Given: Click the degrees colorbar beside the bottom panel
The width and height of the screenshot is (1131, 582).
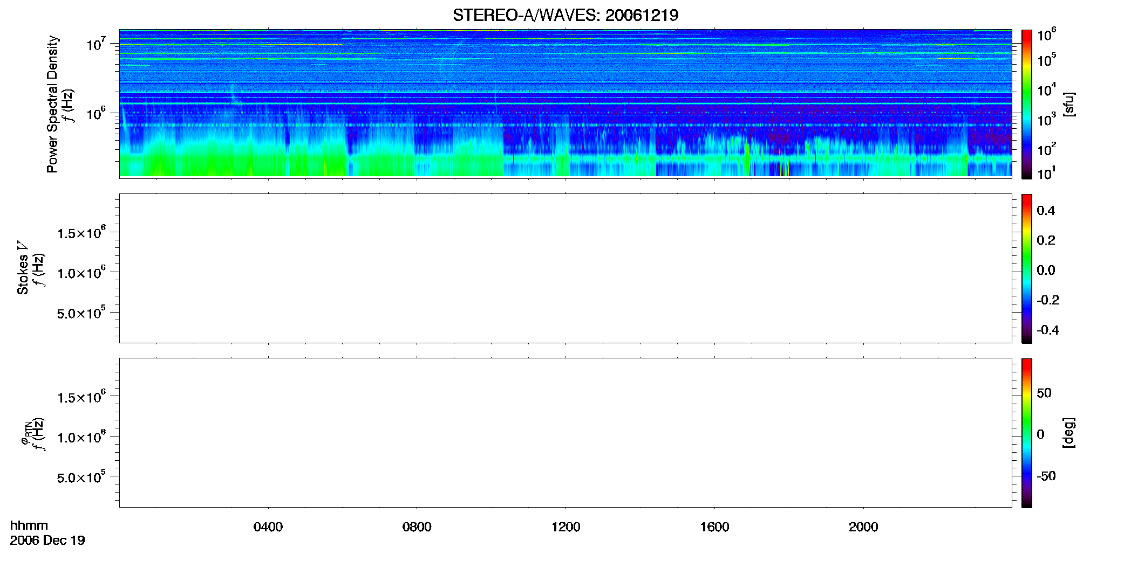Looking at the screenshot, I should (1026, 433).
